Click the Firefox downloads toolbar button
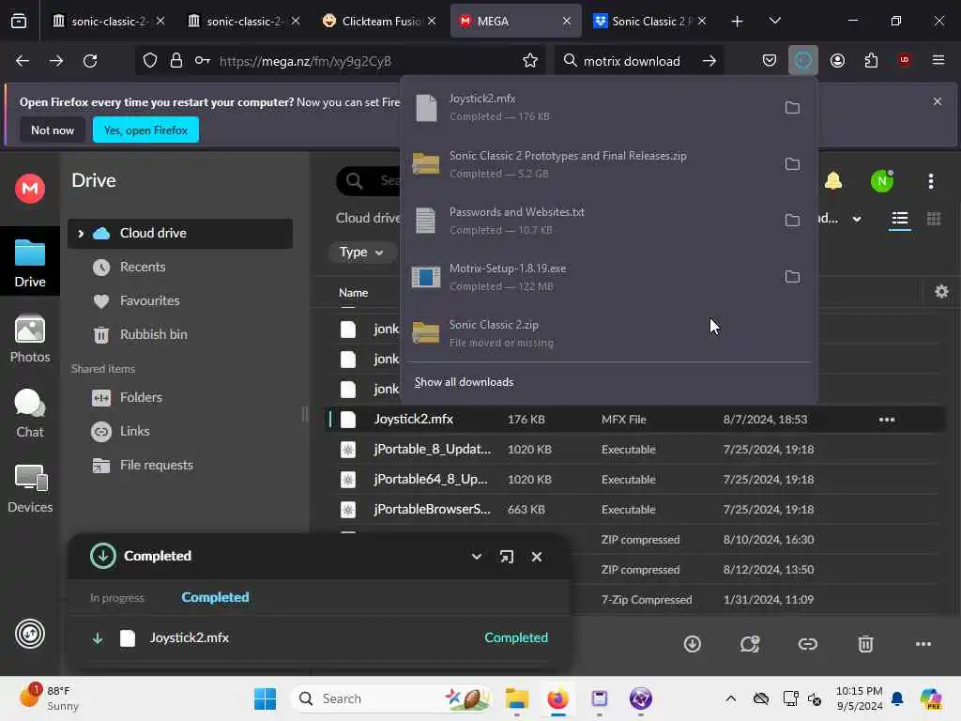The width and height of the screenshot is (961, 721). [803, 60]
